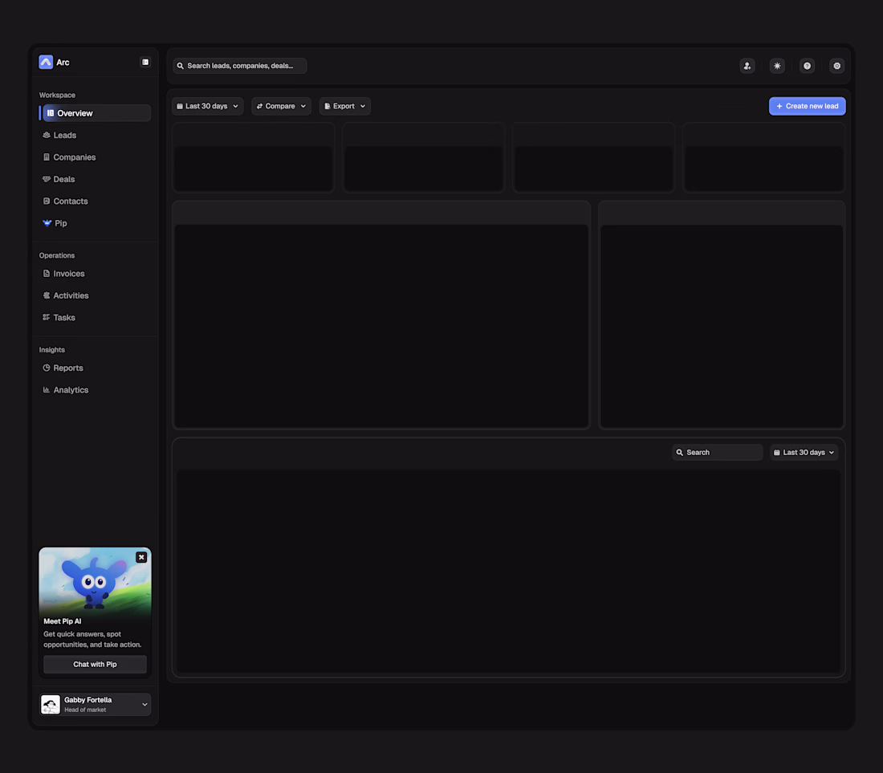Expand the lower Last 30 days filter
The width and height of the screenshot is (883, 773).
click(804, 452)
